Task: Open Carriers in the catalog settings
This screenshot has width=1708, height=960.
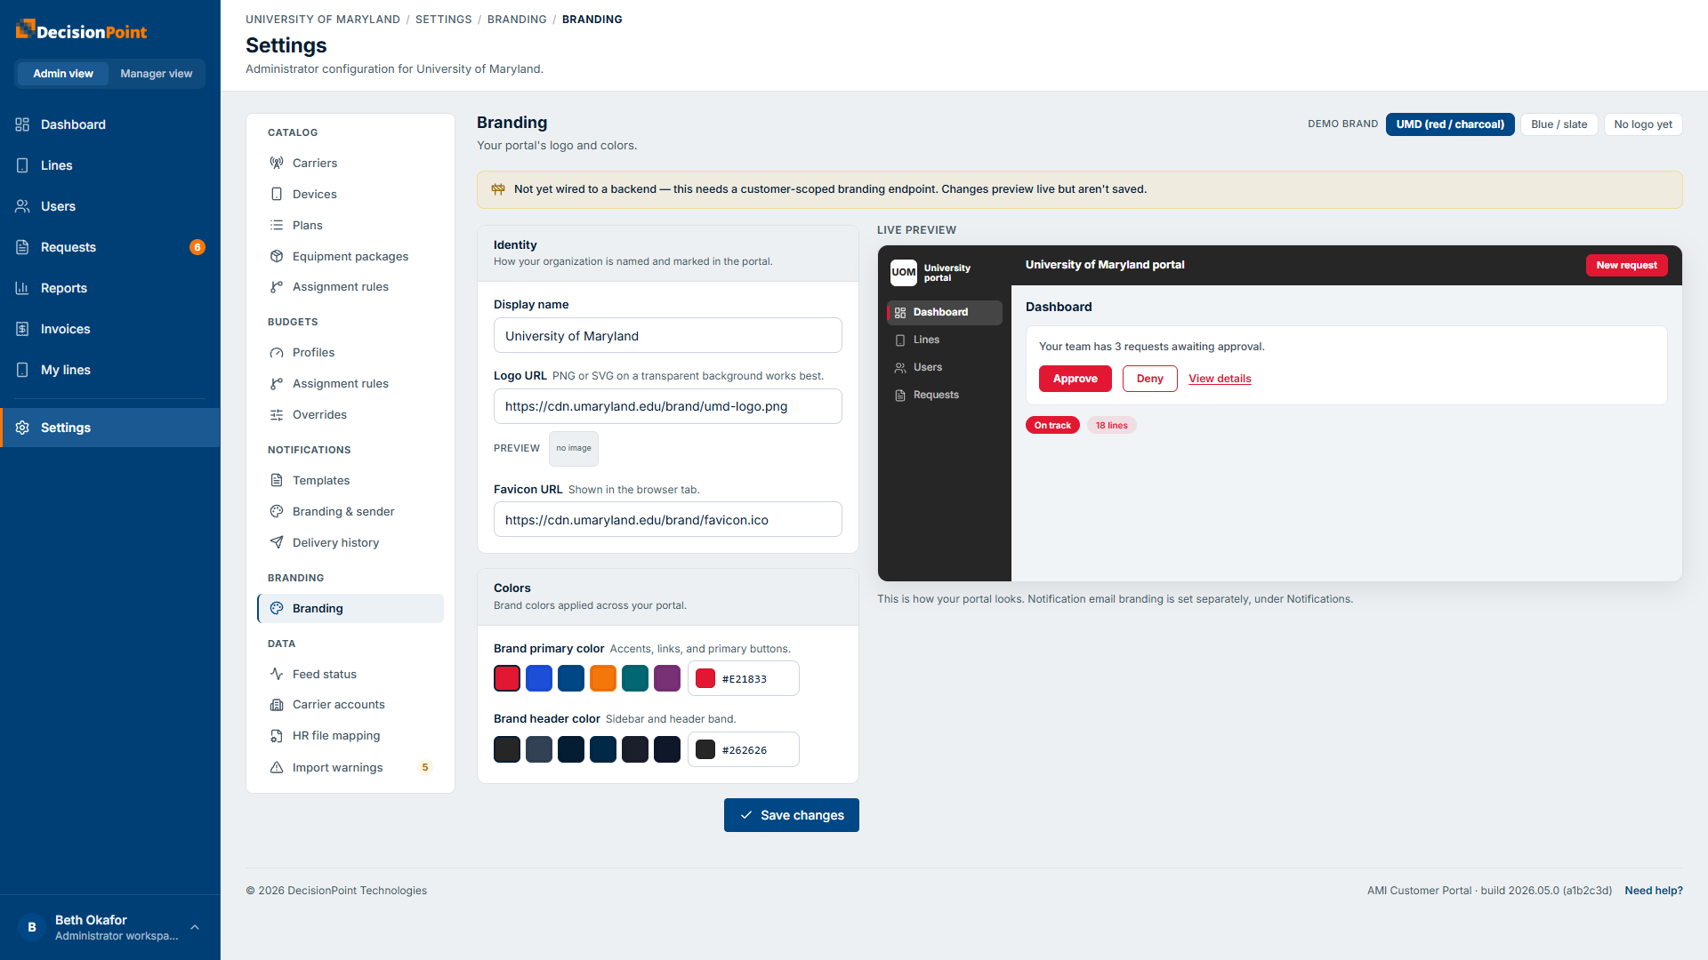Action: [x=350, y=163]
